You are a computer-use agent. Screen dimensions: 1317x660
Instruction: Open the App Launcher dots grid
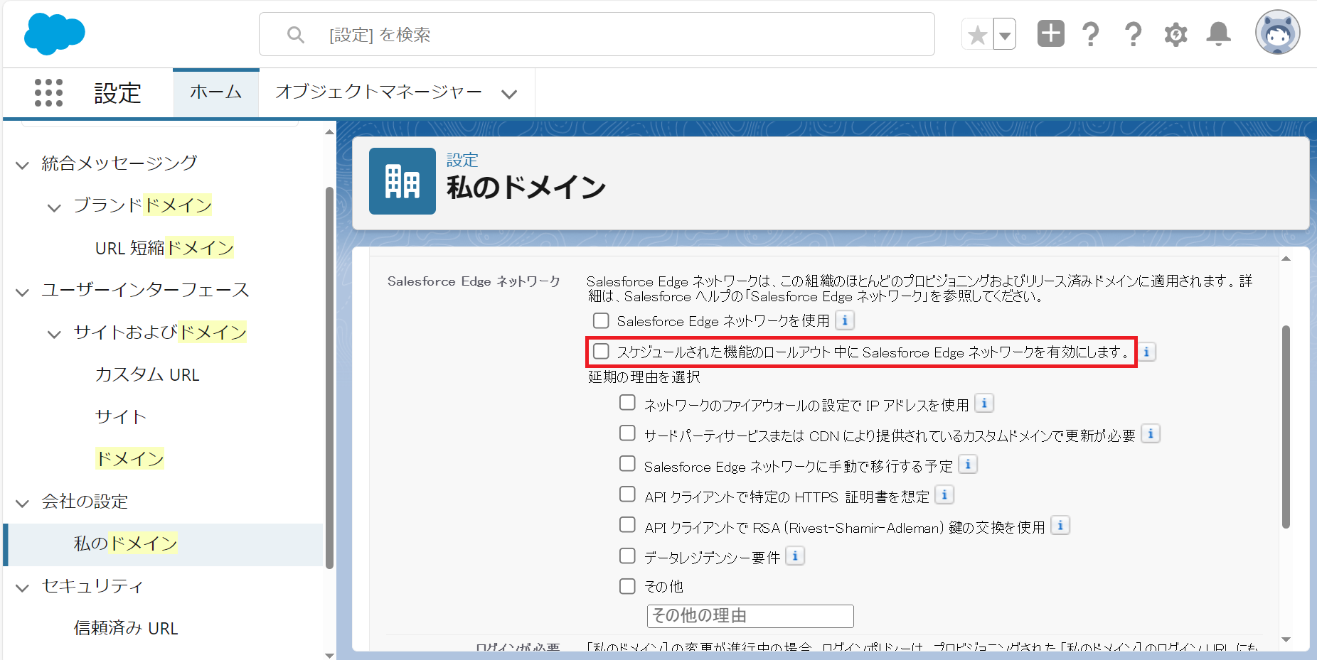pyautogui.click(x=48, y=93)
